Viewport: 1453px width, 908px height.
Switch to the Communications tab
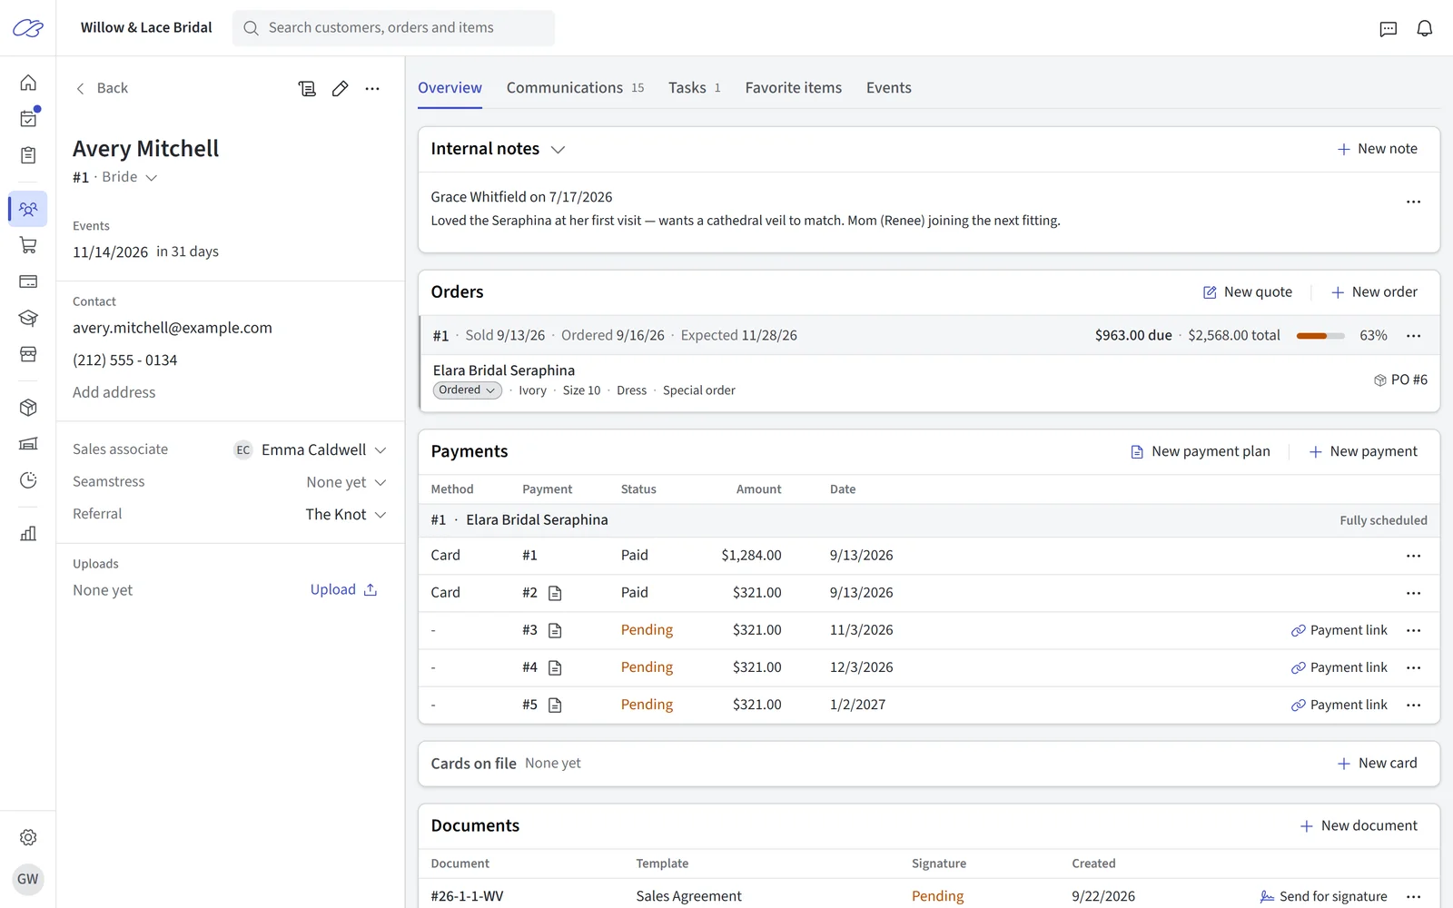575,88
